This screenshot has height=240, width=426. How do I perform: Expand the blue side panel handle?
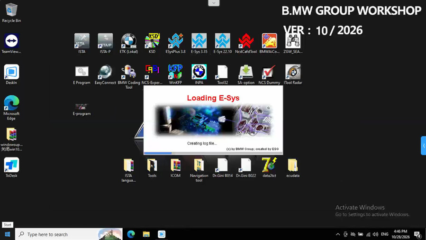pyautogui.click(x=424, y=146)
